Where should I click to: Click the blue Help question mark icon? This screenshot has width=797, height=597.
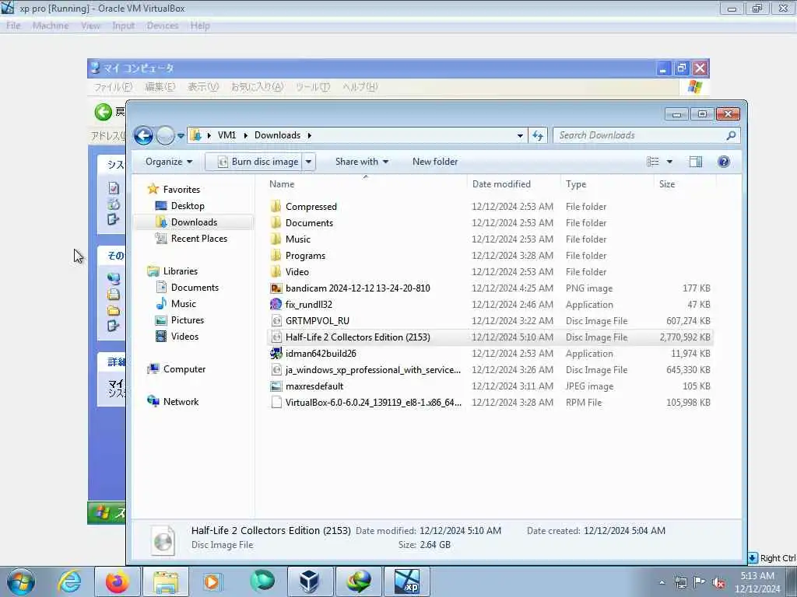pos(724,162)
